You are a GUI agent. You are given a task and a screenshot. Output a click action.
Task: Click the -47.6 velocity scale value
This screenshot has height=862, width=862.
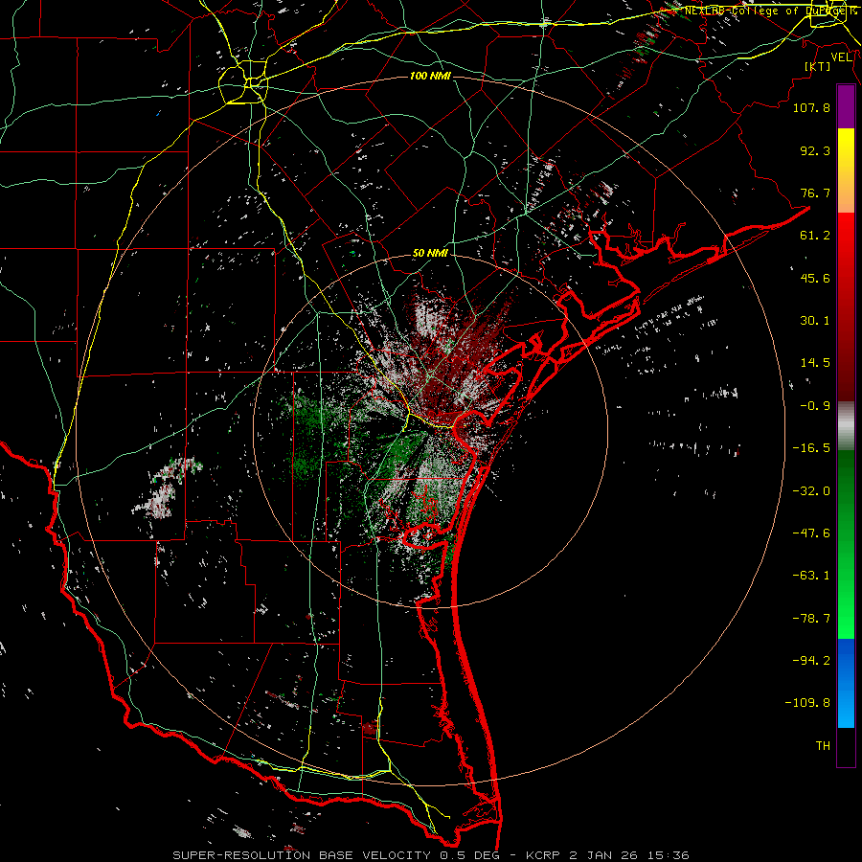click(x=811, y=533)
